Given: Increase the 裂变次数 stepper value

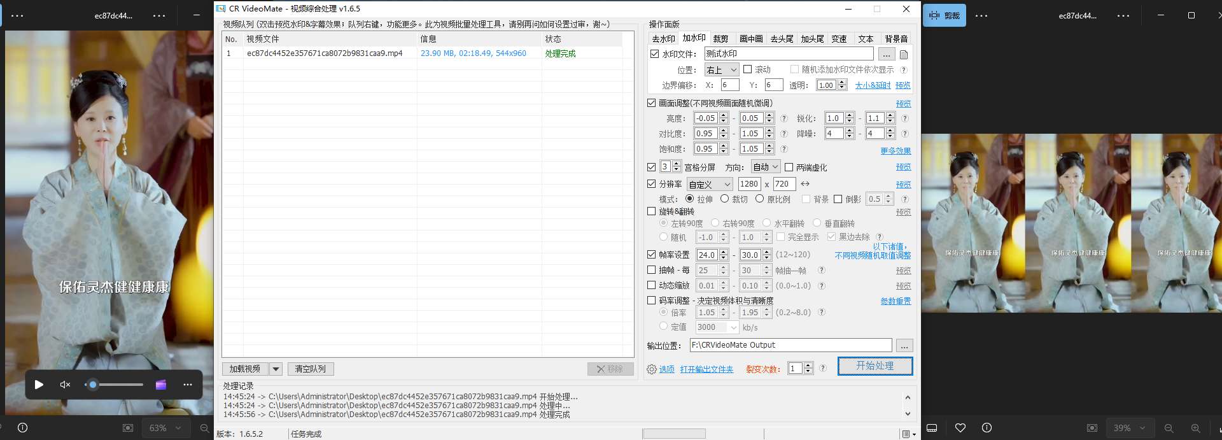Looking at the screenshot, I should point(808,365).
